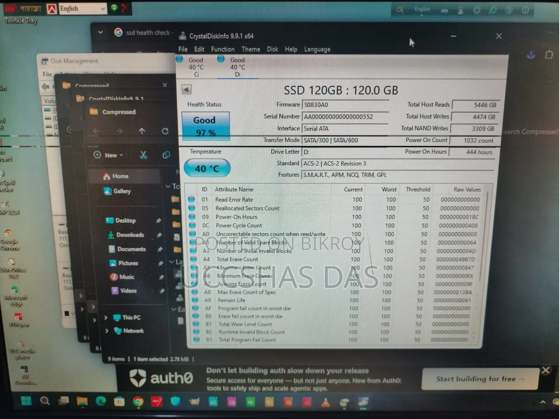Click the taskbar Search icon
Viewport: 559px width, 419px height.
pos(45,401)
